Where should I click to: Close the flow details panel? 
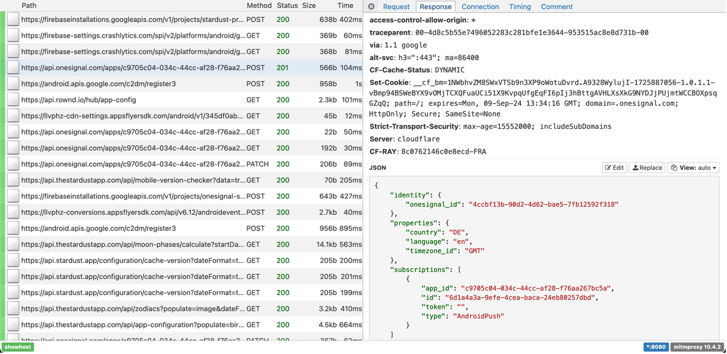click(x=371, y=7)
